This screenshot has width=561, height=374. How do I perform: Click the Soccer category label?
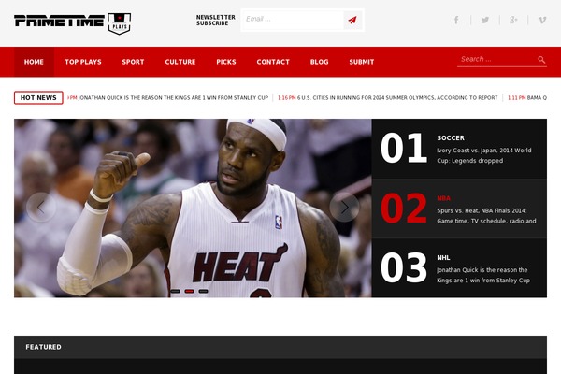451,137
